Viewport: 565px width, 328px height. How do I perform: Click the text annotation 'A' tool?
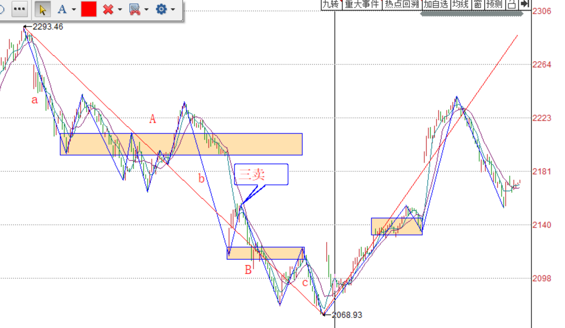(62, 9)
